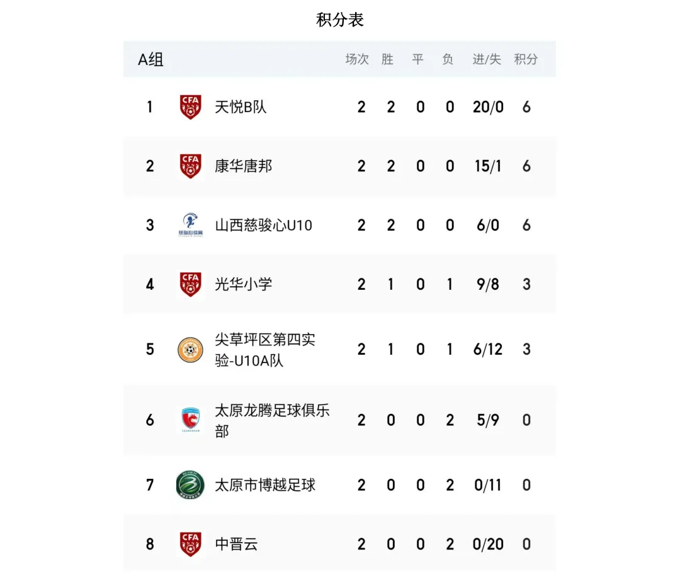Open the green 太原市博越足球 club logo
Viewport: 680px width, 581px height.
click(190, 485)
